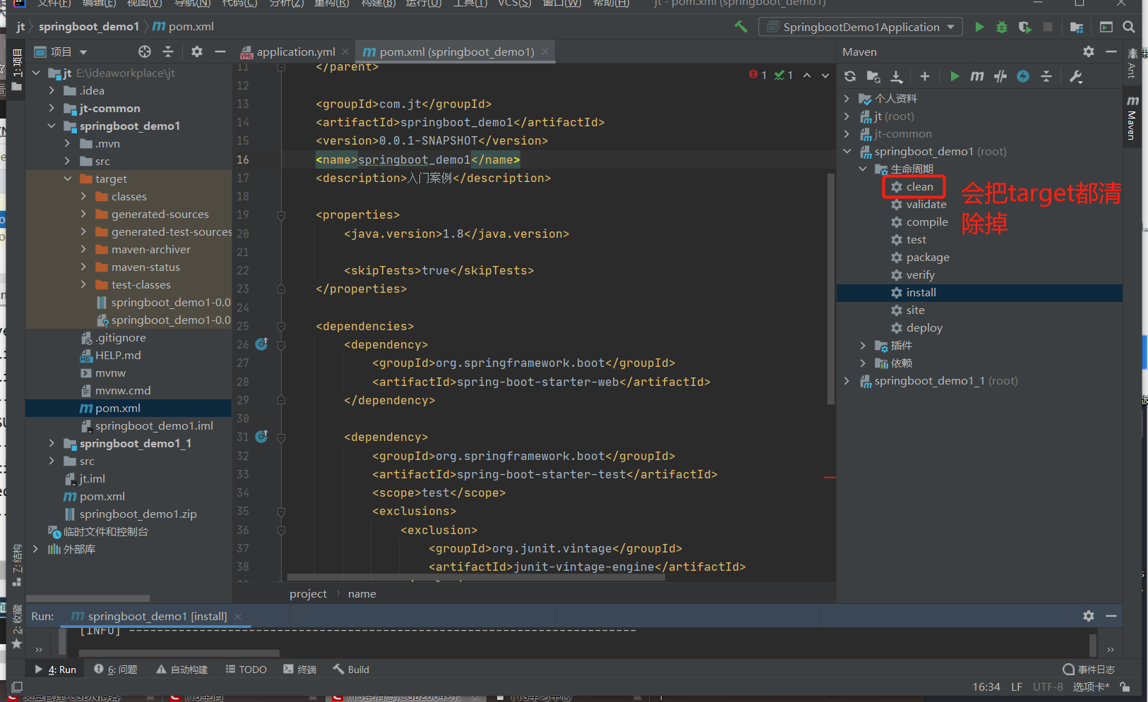
Task: Click UTF-8 encoding in status bar
Action: coord(1048,686)
